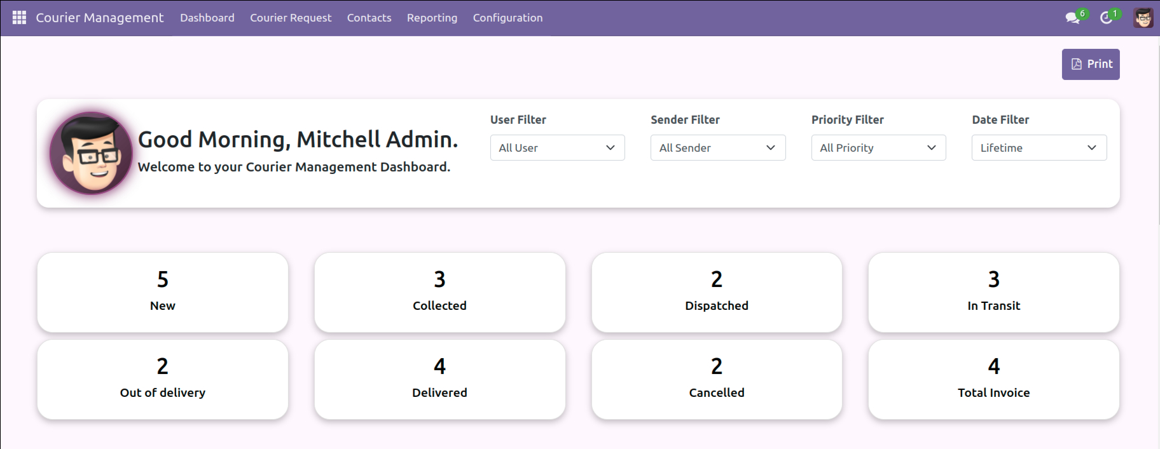Open the conversations chat icon

1073,18
